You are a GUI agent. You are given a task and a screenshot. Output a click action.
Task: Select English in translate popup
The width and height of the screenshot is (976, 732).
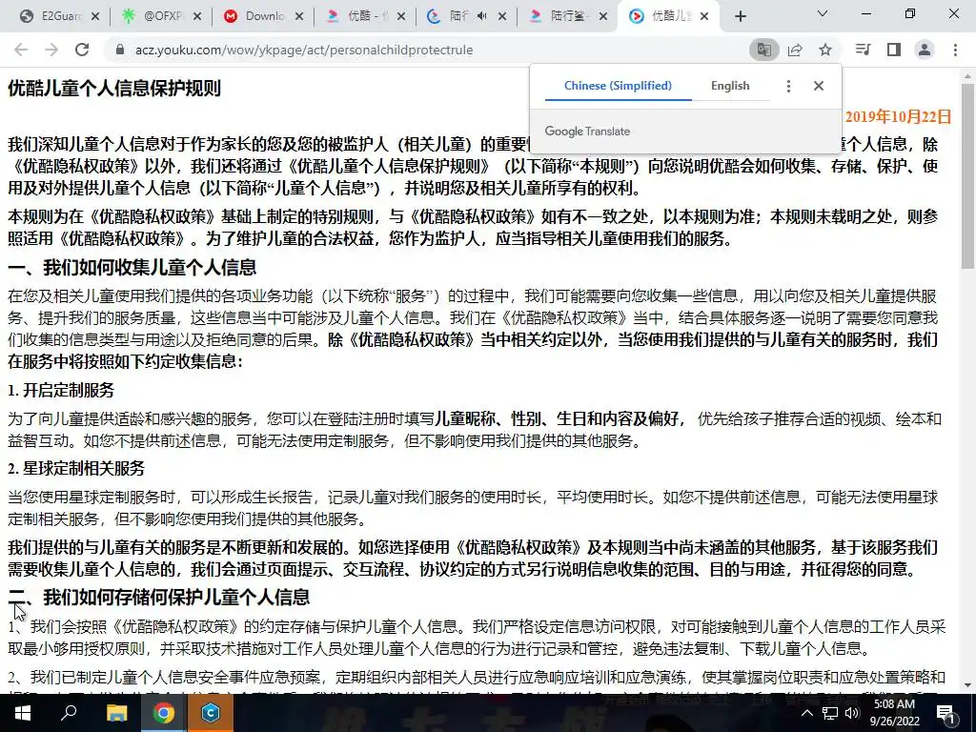(730, 86)
